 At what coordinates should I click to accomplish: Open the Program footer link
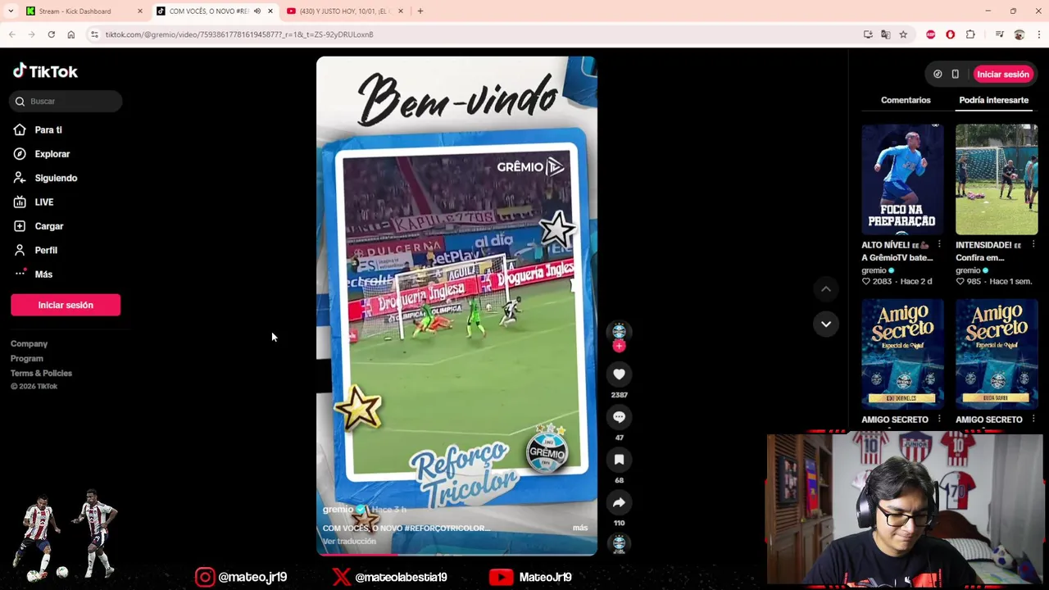27,358
